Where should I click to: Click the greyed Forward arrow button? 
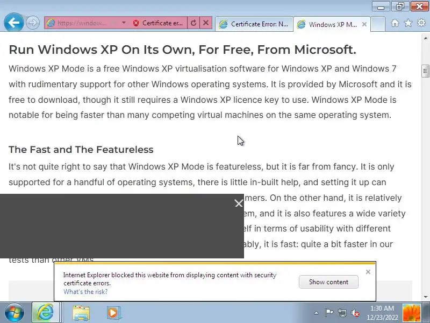(33, 23)
